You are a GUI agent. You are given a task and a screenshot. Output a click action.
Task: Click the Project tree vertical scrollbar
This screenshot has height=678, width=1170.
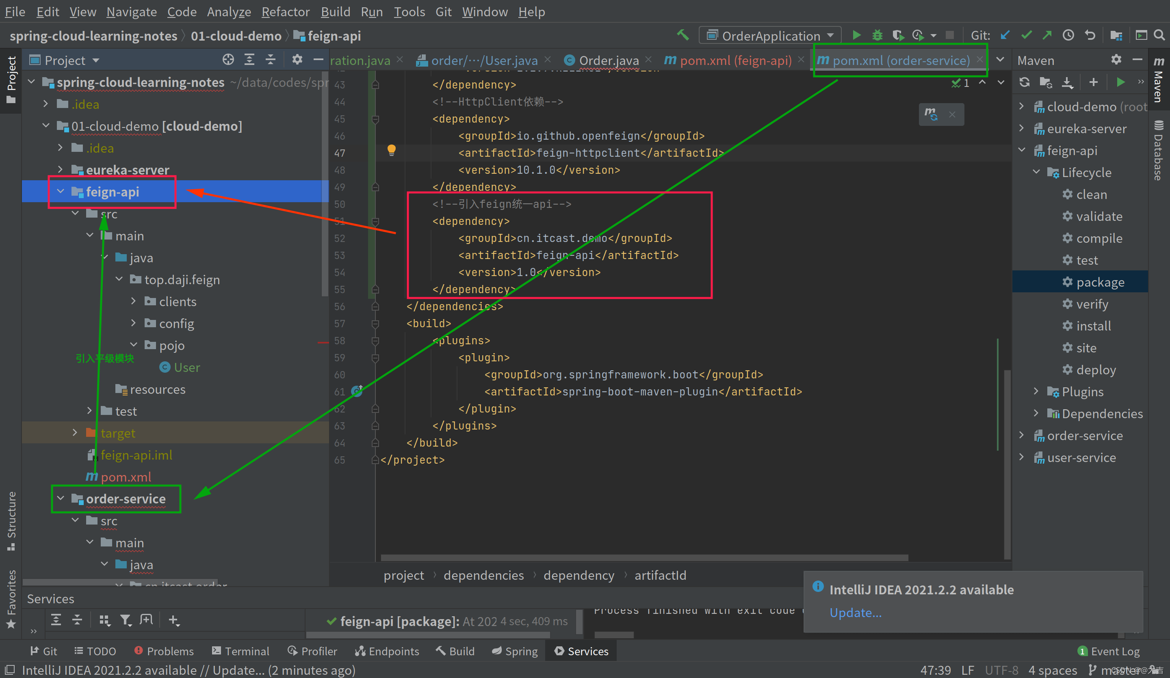click(x=325, y=184)
